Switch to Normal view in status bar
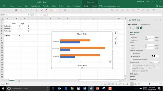 pos(131,84)
